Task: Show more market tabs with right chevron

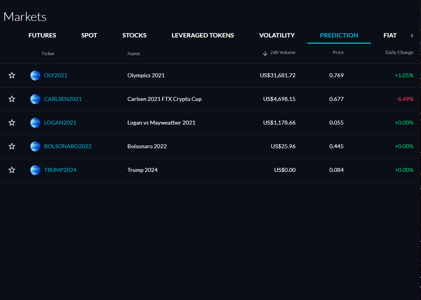Action: 412,35
